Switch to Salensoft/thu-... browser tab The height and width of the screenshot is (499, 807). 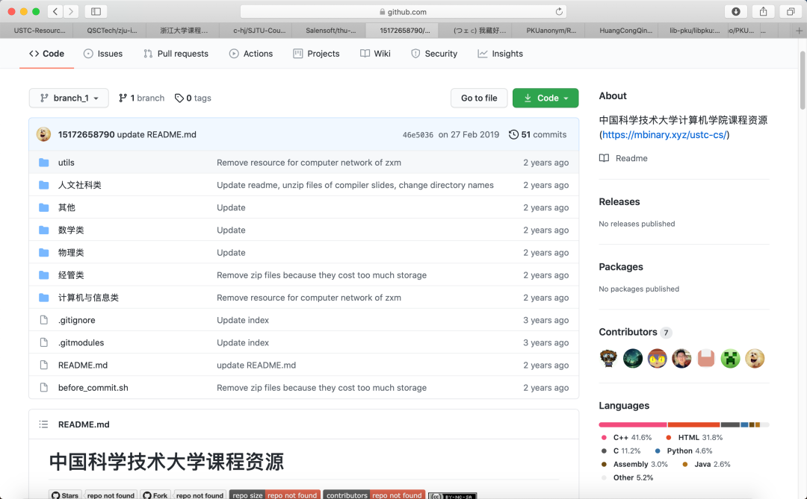pyautogui.click(x=330, y=31)
